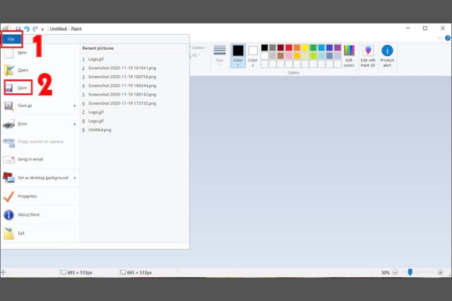Pick the gray color swatch in top row
The image size is (452, 301).
(272, 47)
